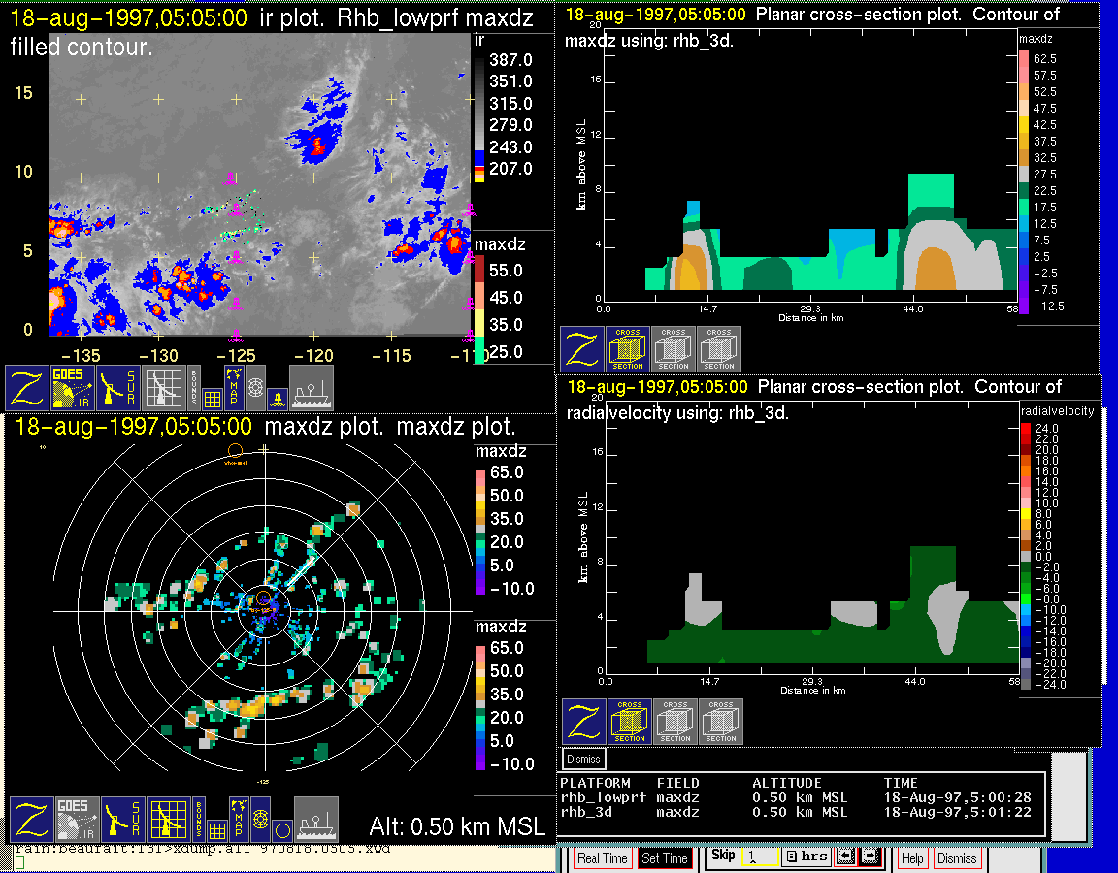Click the skip forward arrow button

tap(869, 857)
